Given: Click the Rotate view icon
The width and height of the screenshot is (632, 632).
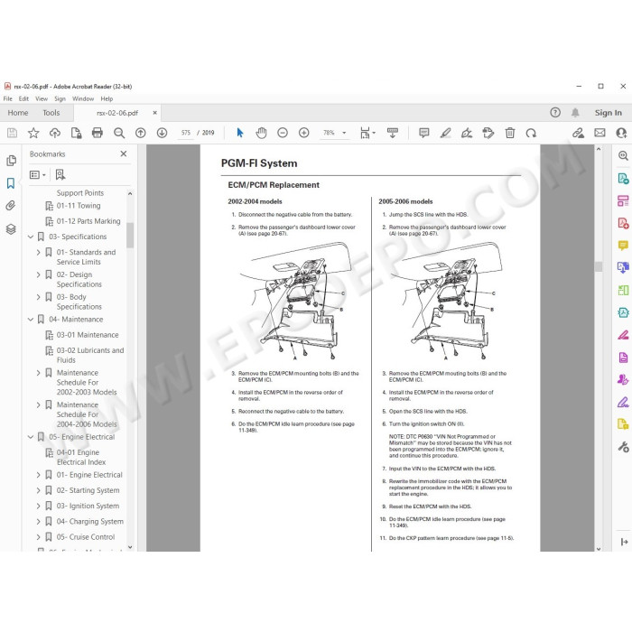Looking at the screenshot, I should click(x=531, y=133).
